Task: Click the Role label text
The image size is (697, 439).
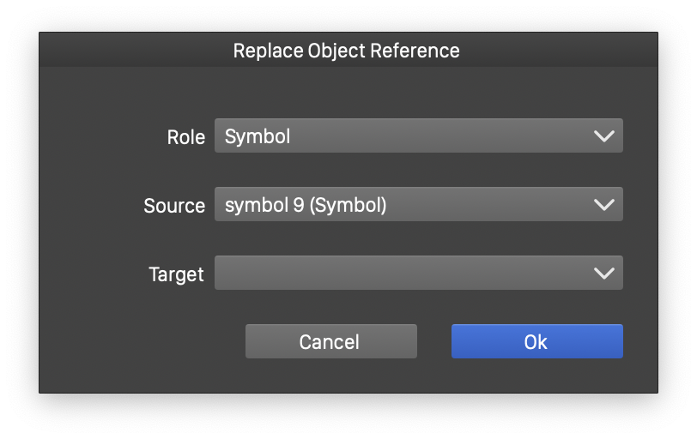Action: (x=185, y=137)
